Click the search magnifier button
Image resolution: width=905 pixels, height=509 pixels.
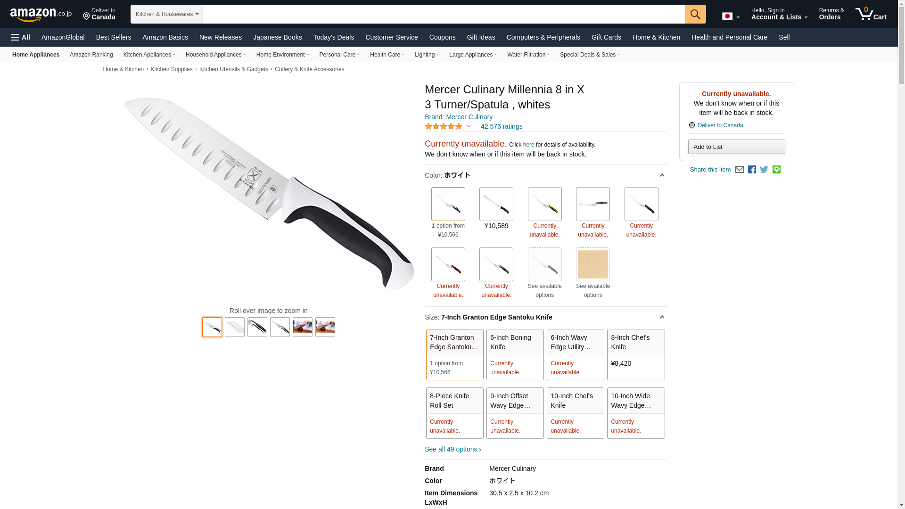coord(695,14)
